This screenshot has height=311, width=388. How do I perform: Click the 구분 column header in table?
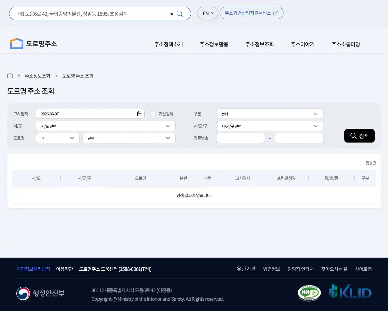(x=365, y=178)
